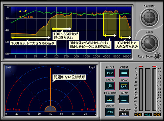
Task: Toggle the Weight flat-lines button
Action: pyautogui.click(x=124, y=73)
